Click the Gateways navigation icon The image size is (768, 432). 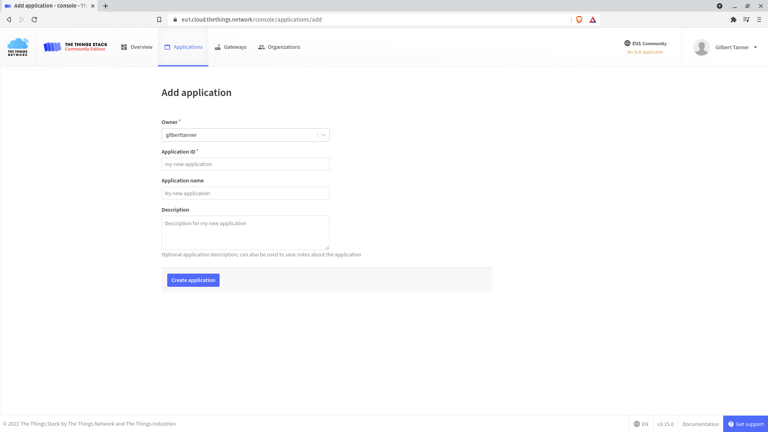click(217, 47)
